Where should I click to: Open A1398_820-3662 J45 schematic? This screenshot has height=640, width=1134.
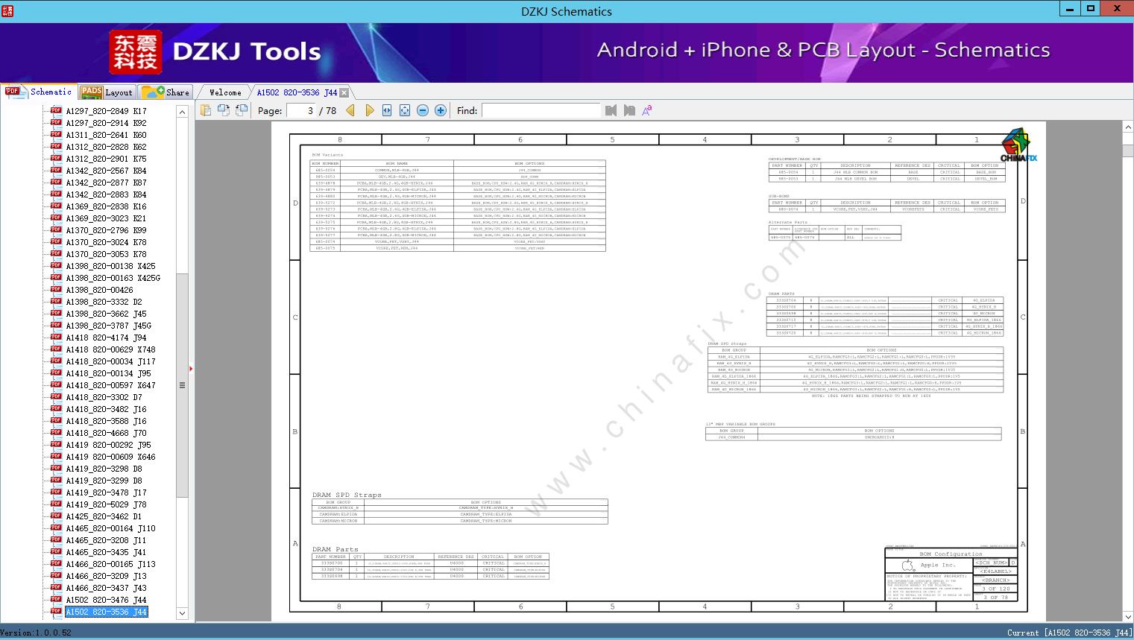pyautogui.click(x=106, y=314)
